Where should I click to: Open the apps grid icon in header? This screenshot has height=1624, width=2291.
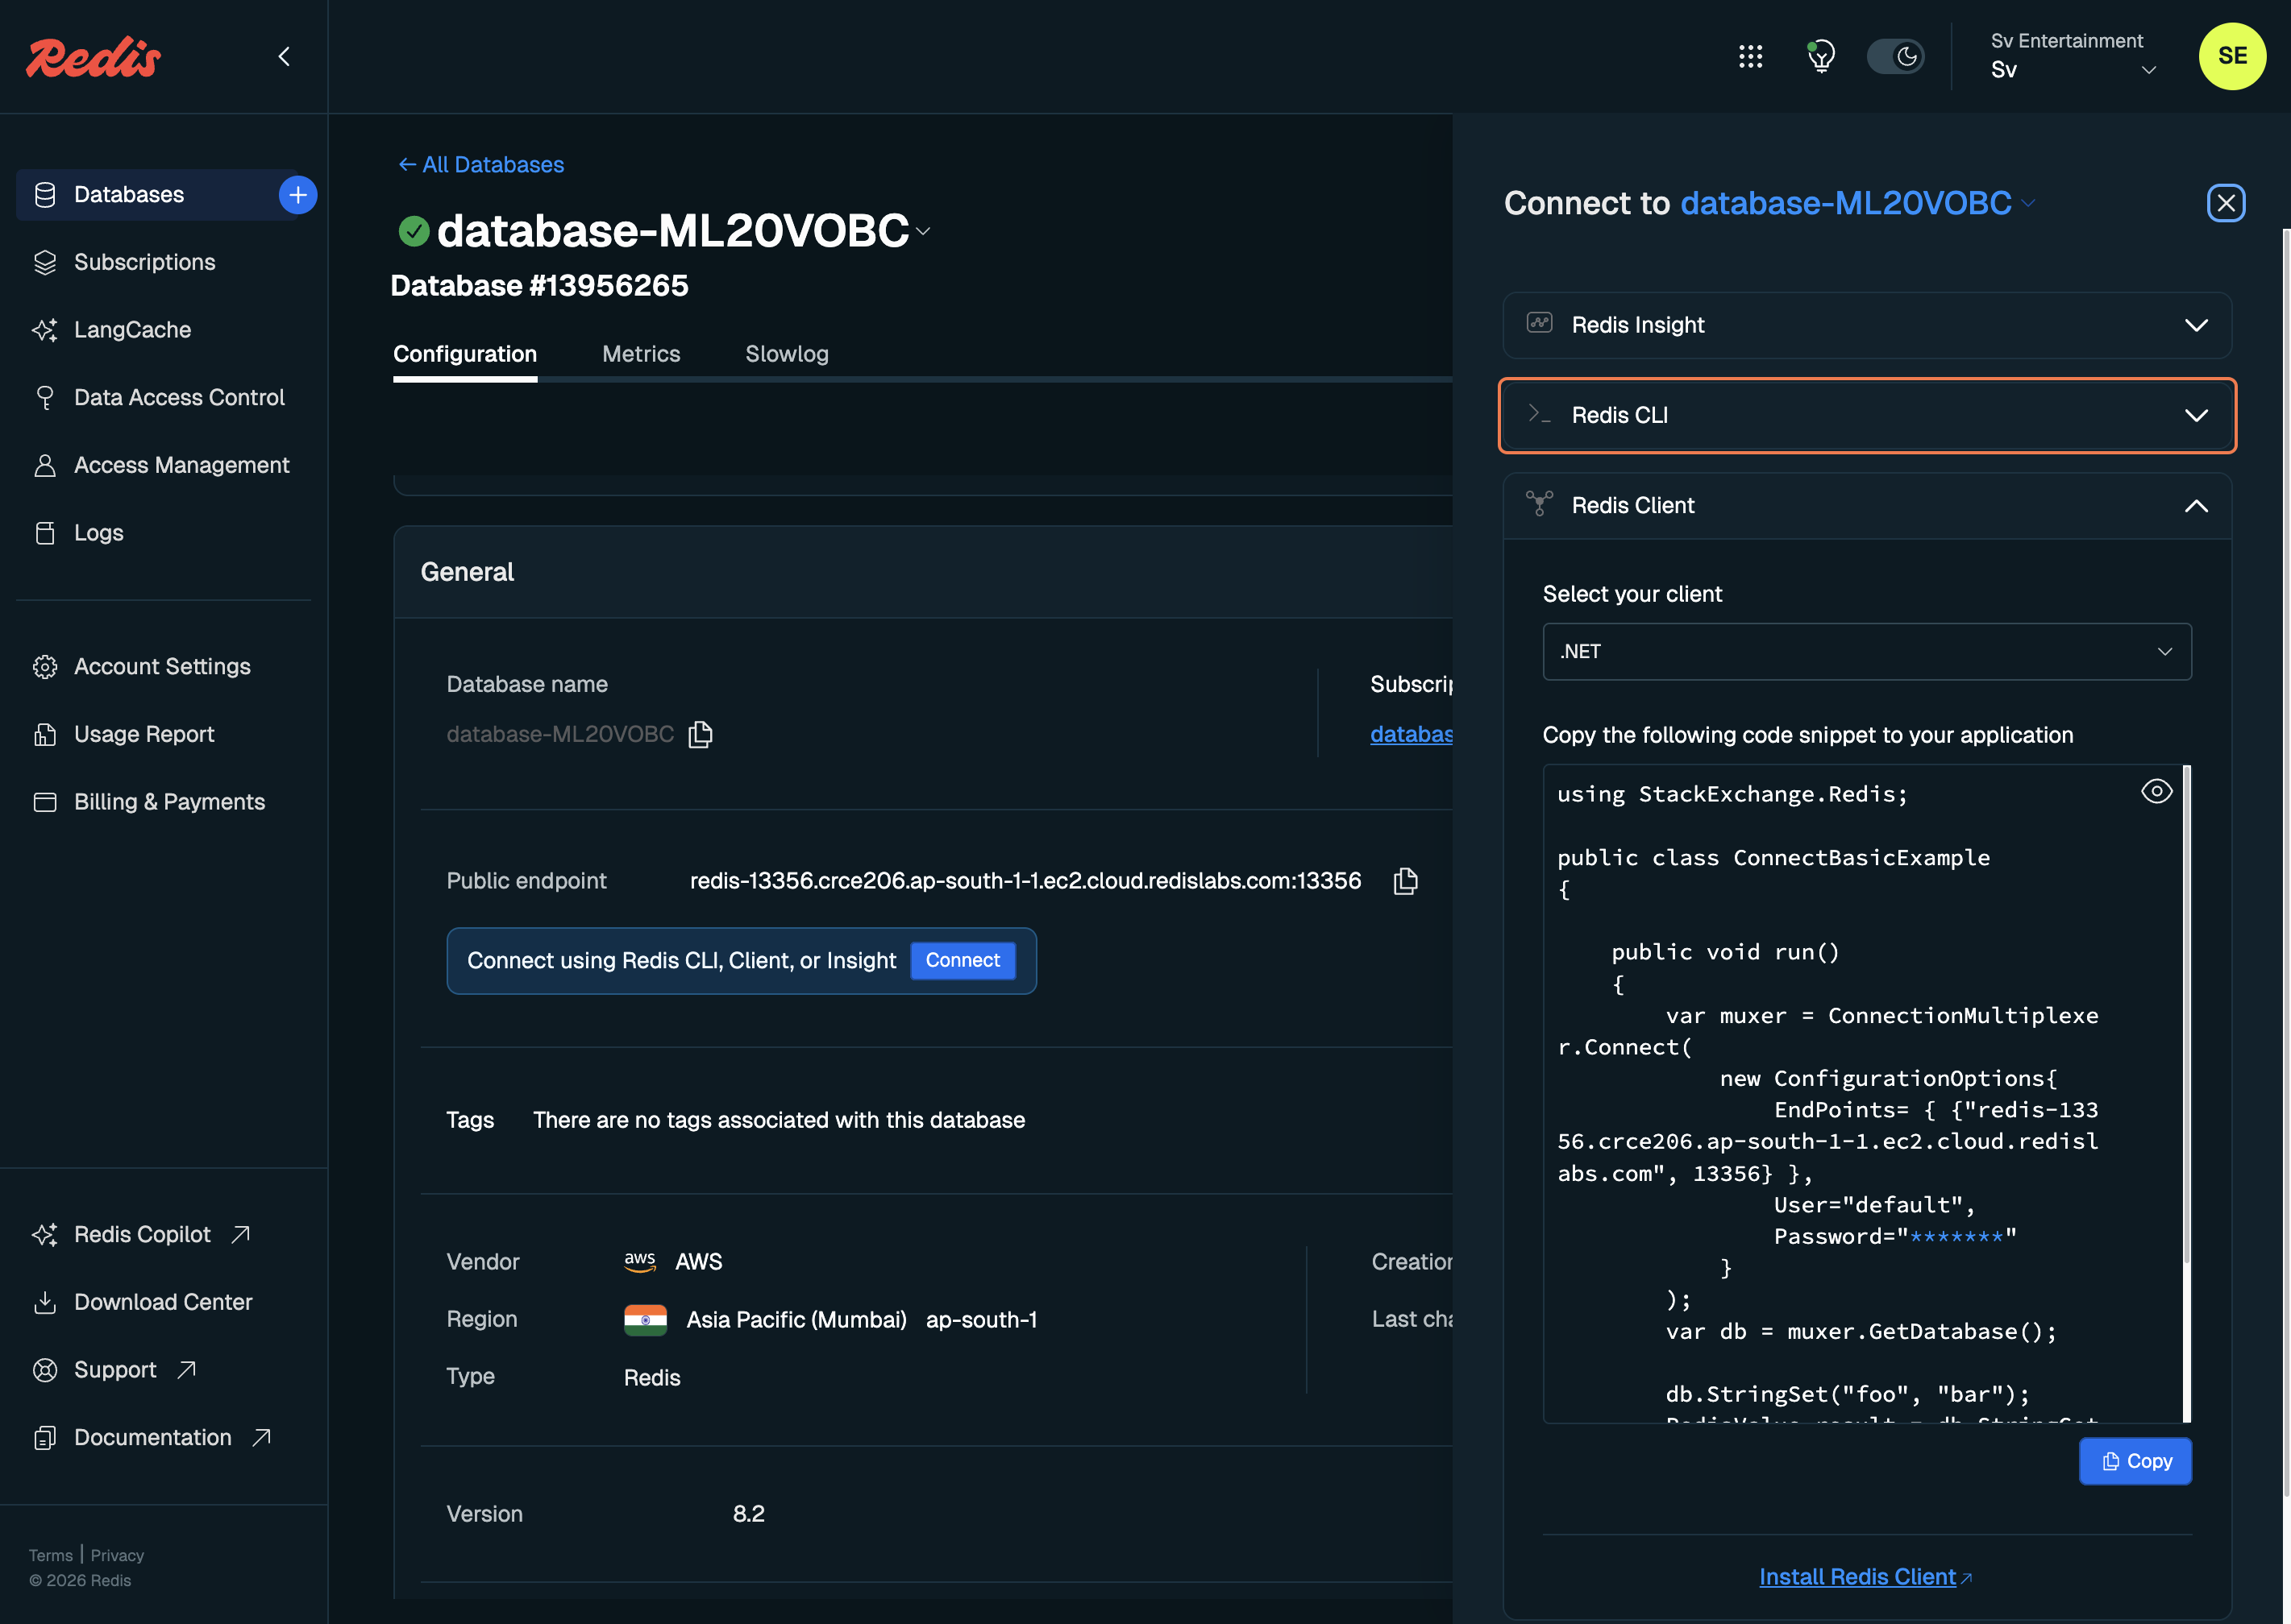click(1750, 56)
